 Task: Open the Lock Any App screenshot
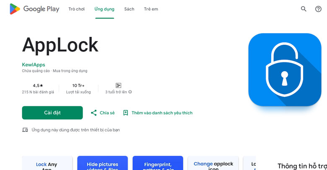point(47,163)
